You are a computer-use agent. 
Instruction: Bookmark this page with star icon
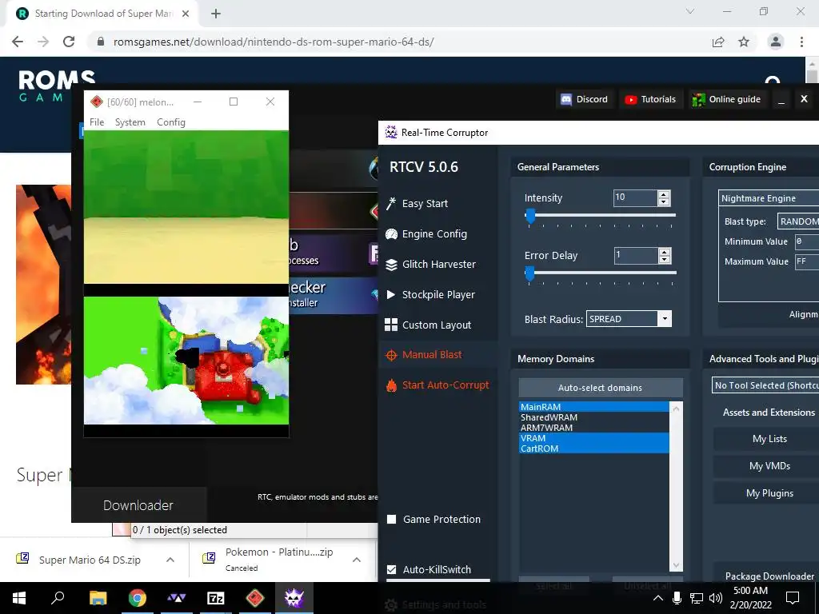click(x=744, y=42)
